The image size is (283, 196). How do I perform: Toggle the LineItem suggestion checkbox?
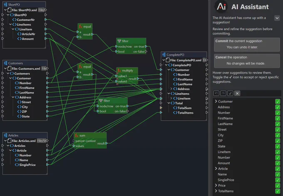tap(278, 152)
